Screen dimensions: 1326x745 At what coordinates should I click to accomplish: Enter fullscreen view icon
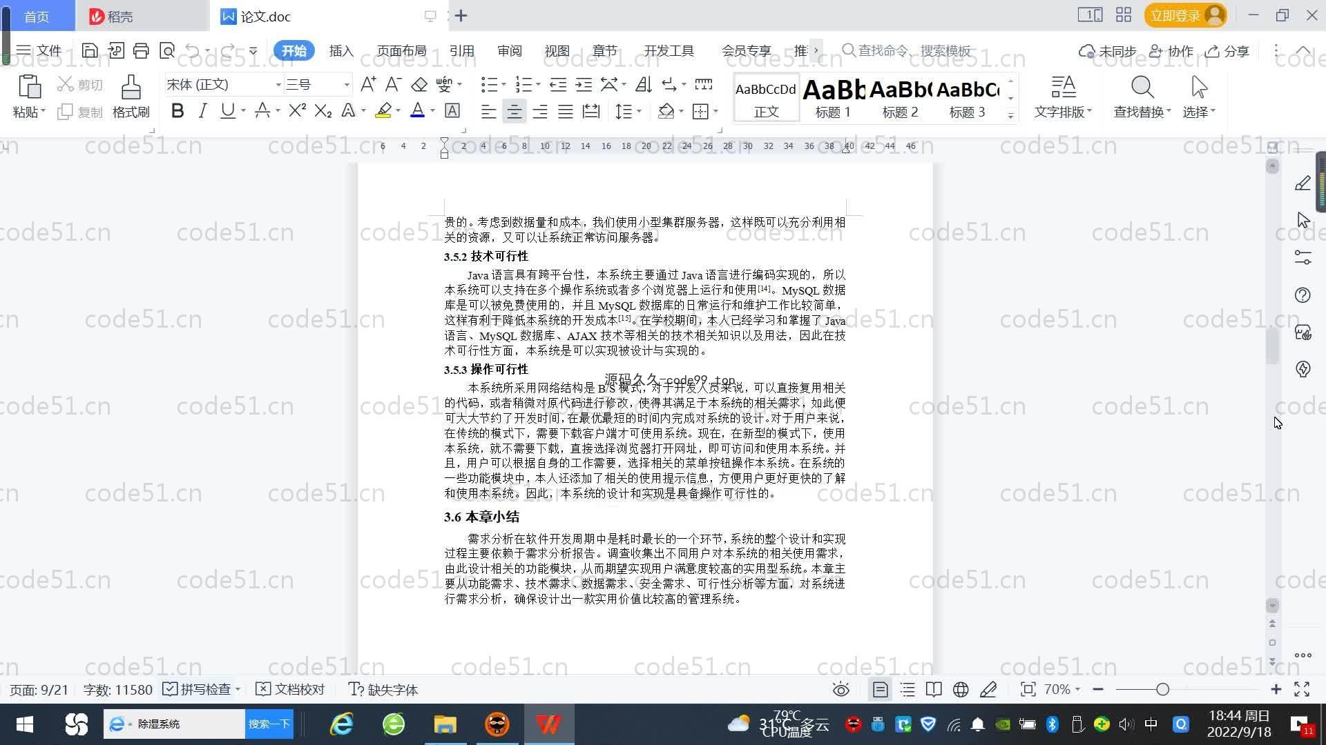click(x=1302, y=689)
